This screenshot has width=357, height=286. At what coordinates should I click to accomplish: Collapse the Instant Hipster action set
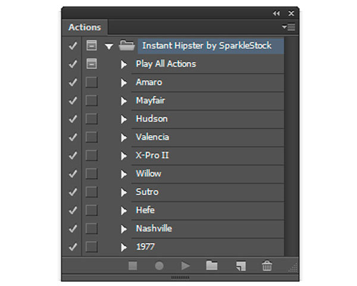click(x=109, y=46)
